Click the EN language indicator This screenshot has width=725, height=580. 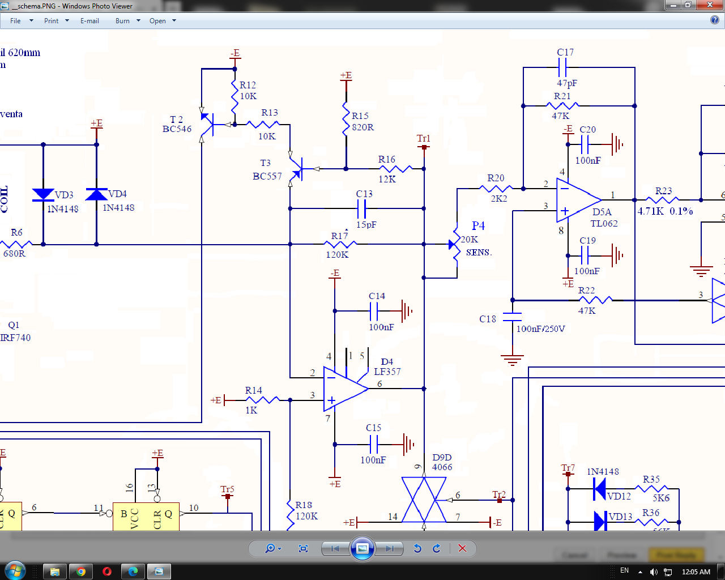[624, 571]
